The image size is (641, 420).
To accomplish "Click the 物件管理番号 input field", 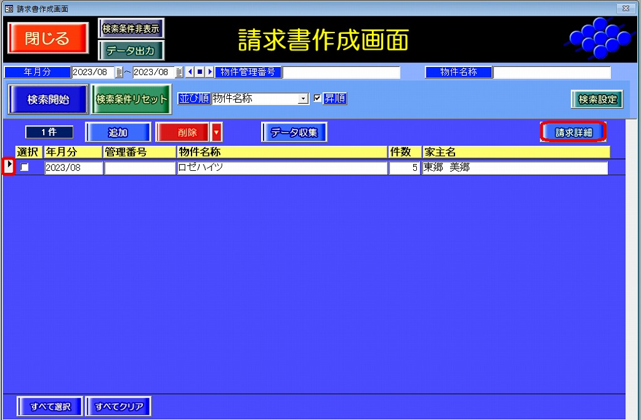I will coord(341,73).
